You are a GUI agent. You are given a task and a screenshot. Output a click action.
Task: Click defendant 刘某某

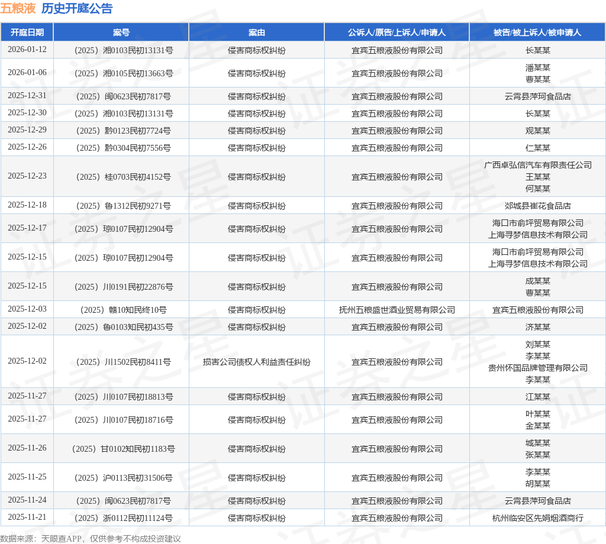click(537, 344)
